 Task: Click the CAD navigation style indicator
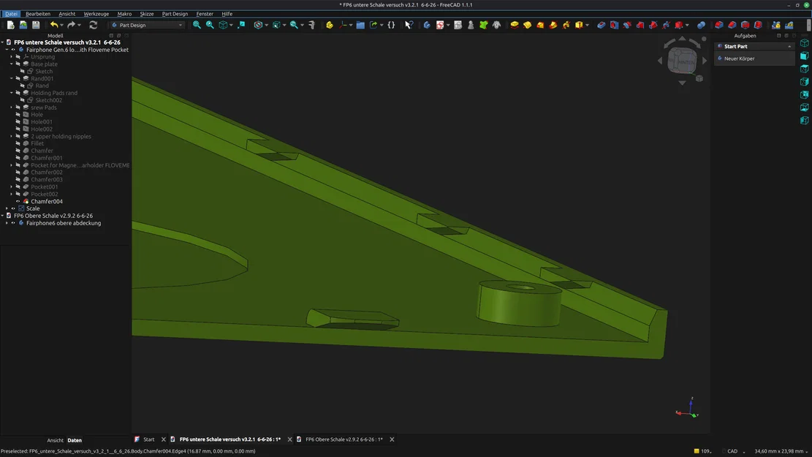[732, 451]
